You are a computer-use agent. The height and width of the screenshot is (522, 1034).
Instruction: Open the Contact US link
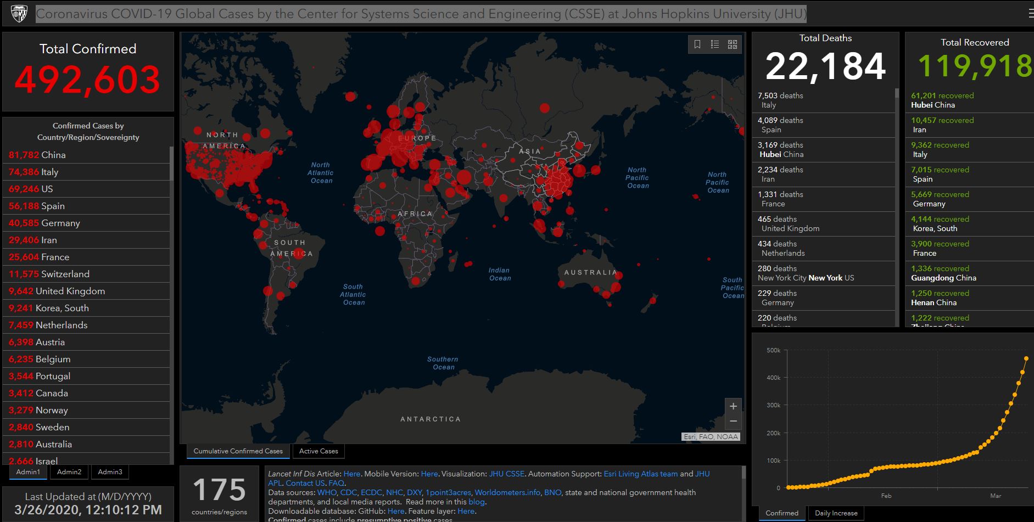click(305, 483)
